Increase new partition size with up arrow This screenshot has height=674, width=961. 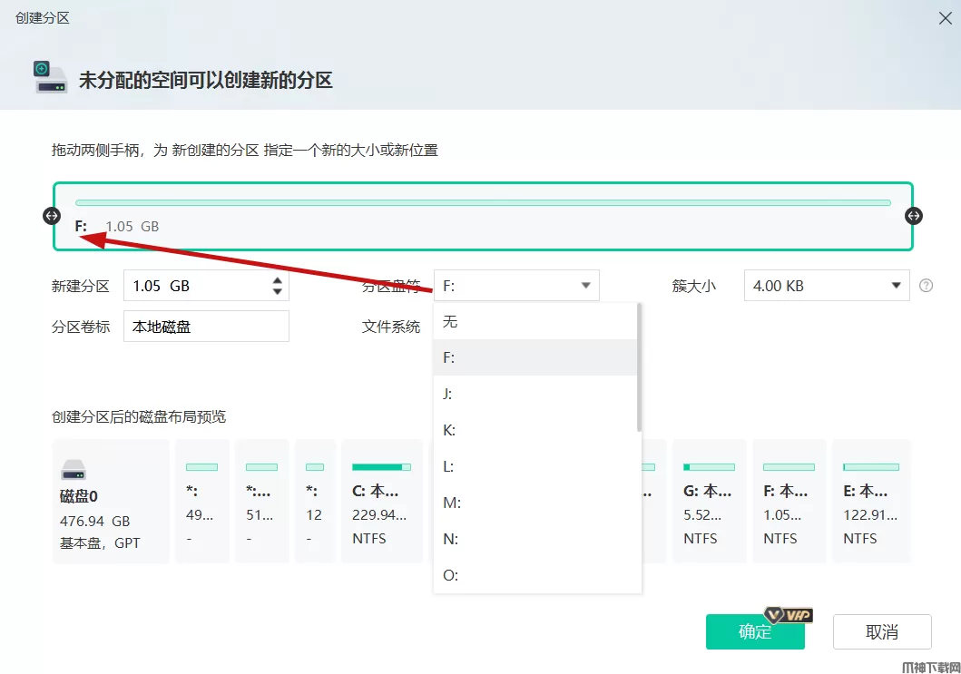[x=277, y=279]
